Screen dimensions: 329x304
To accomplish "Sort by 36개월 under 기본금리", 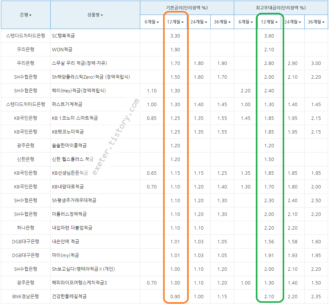I will (x=222, y=22).
